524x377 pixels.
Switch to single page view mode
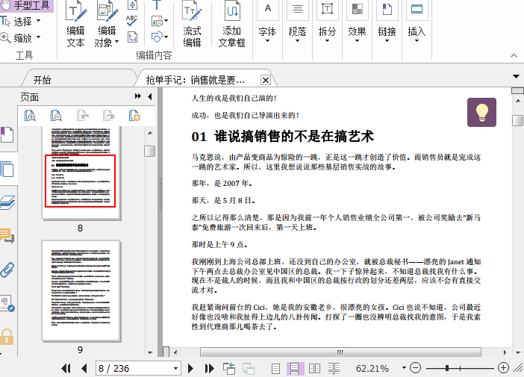(275, 368)
